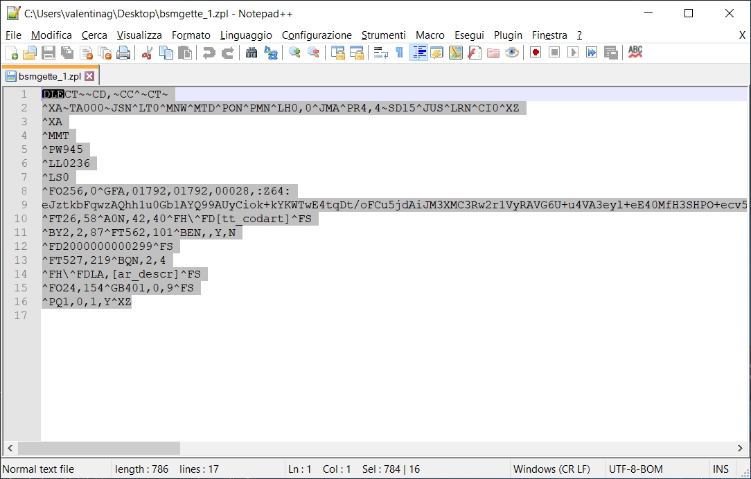Open the Macro menu
Viewport: 751px width, 479px height.
click(430, 35)
